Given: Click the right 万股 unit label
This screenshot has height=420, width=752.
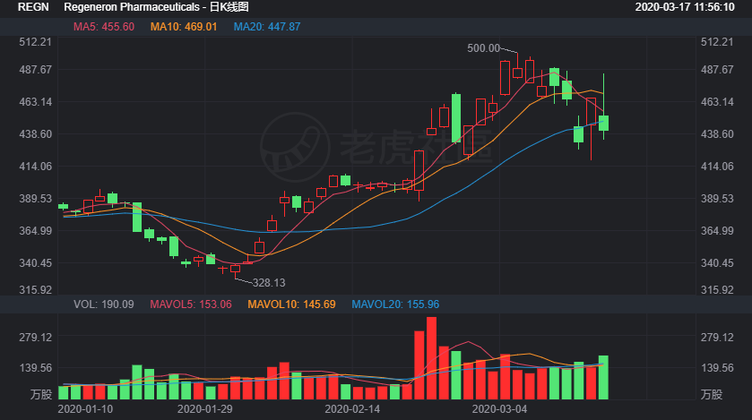Looking at the screenshot, I should coord(712,395).
